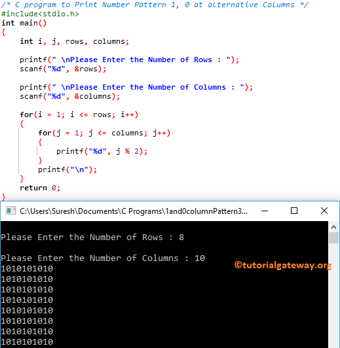Click the inner for loop over columns
The width and height of the screenshot is (340, 348).
click(104, 133)
